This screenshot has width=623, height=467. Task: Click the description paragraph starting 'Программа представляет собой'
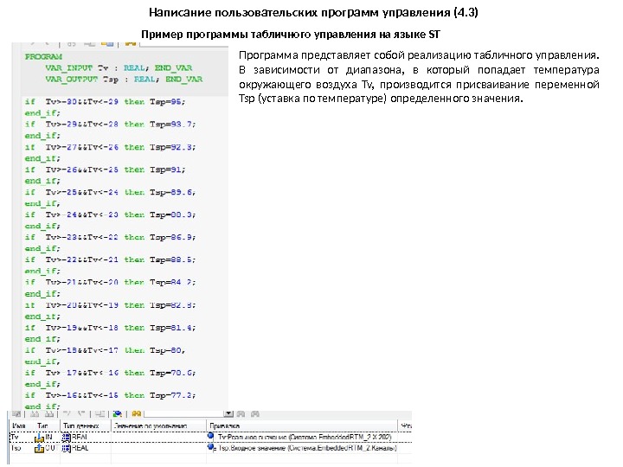click(x=419, y=77)
